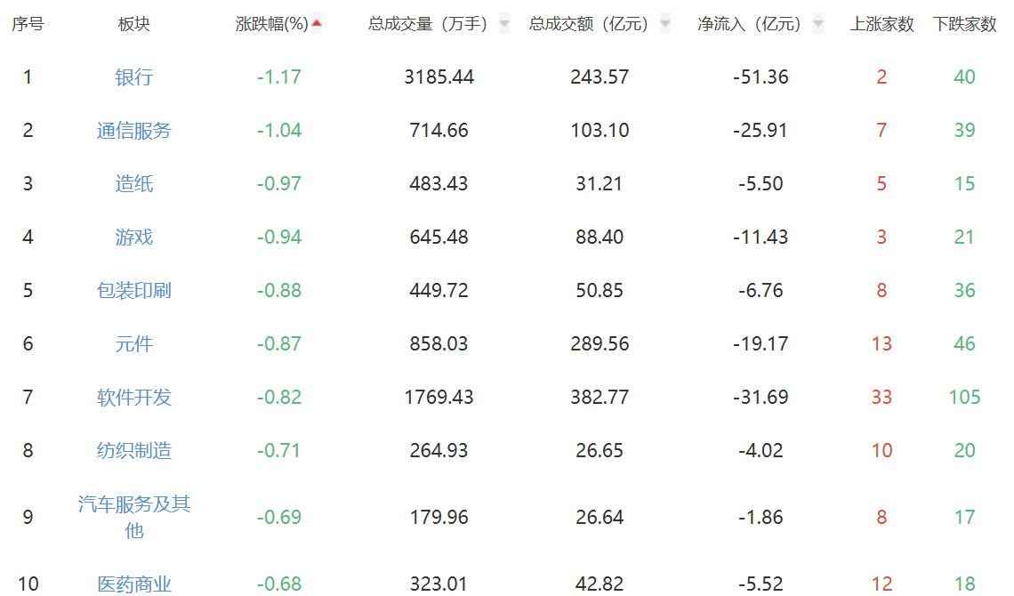The height and width of the screenshot is (596, 1014).
Task: Click the 上涨家数 column header
Action: pos(882,24)
